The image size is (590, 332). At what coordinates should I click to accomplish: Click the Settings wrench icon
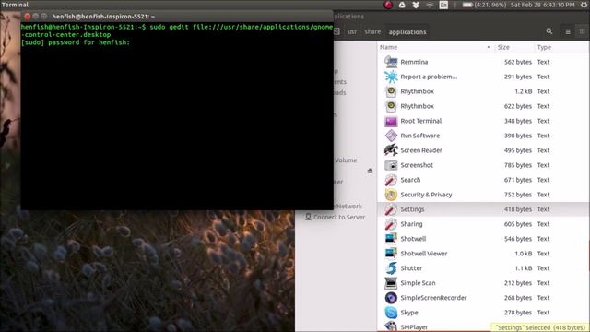click(391, 209)
